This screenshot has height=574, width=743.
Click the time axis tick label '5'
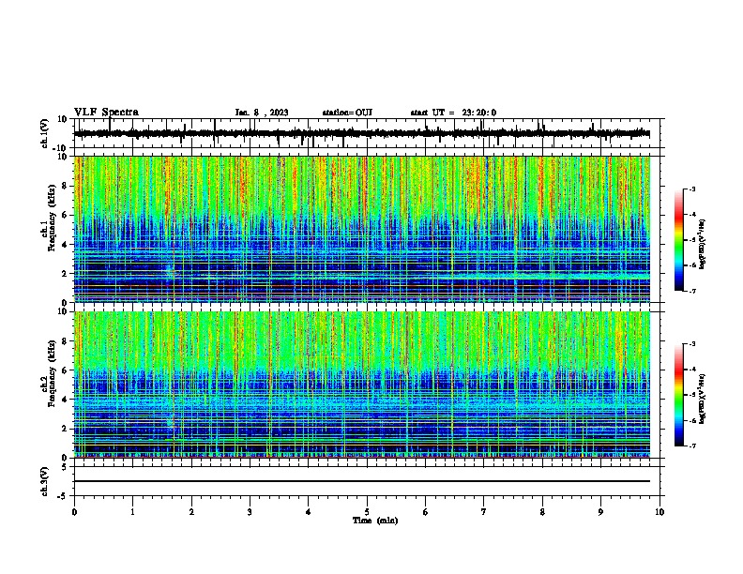(x=367, y=512)
